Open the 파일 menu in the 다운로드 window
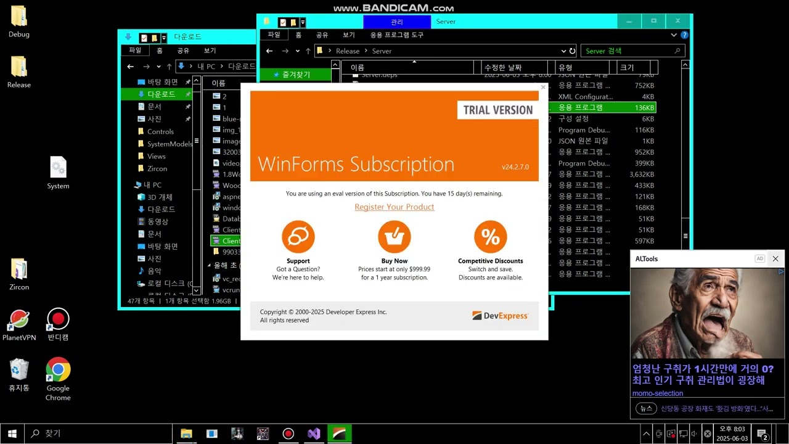 click(x=135, y=51)
